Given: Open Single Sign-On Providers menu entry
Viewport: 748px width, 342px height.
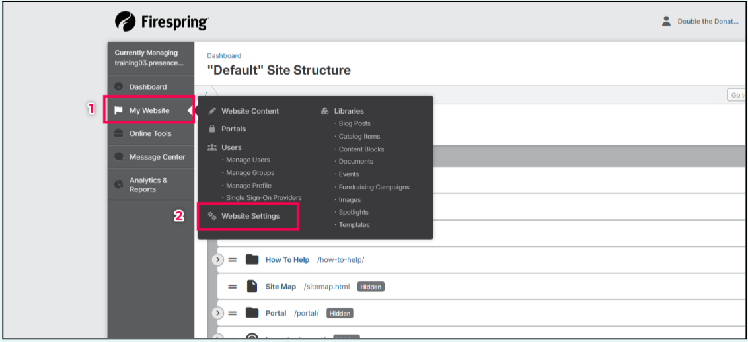Looking at the screenshot, I should tap(264, 198).
